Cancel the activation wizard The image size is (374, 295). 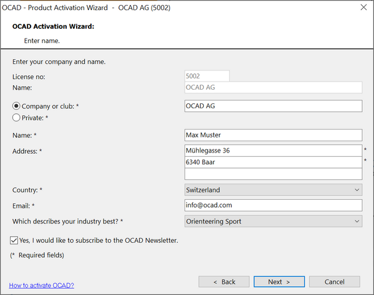(334, 282)
